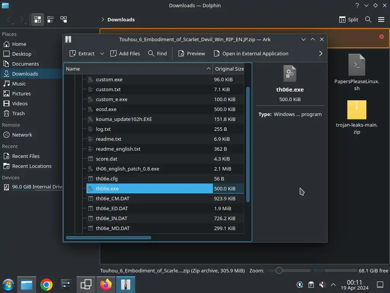Close the orange message banner in Dolphin
This screenshot has height=293, width=390.
[x=382, y=37]
